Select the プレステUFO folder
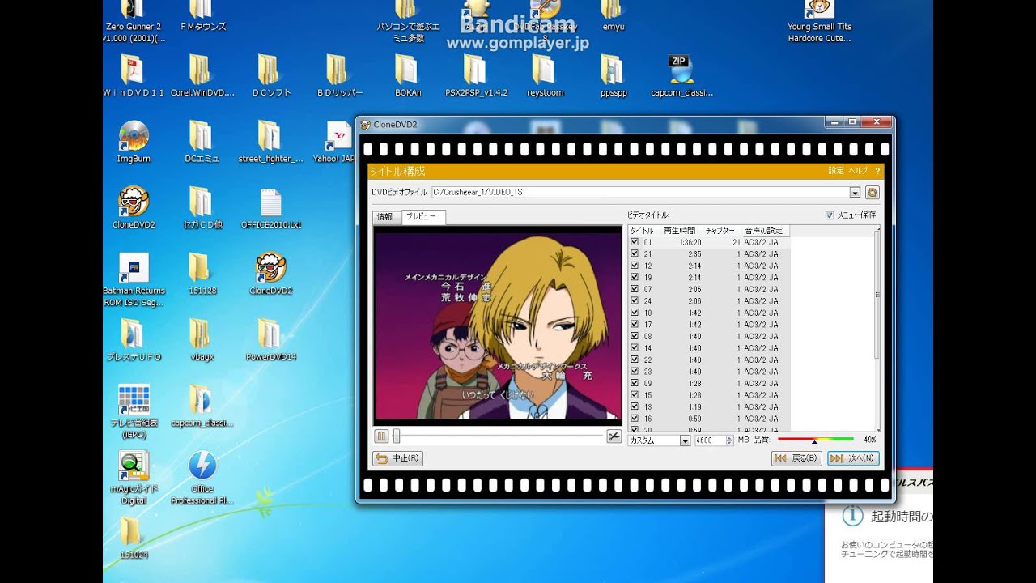Viewport: 1036px width, 583px height. (134, 339)
